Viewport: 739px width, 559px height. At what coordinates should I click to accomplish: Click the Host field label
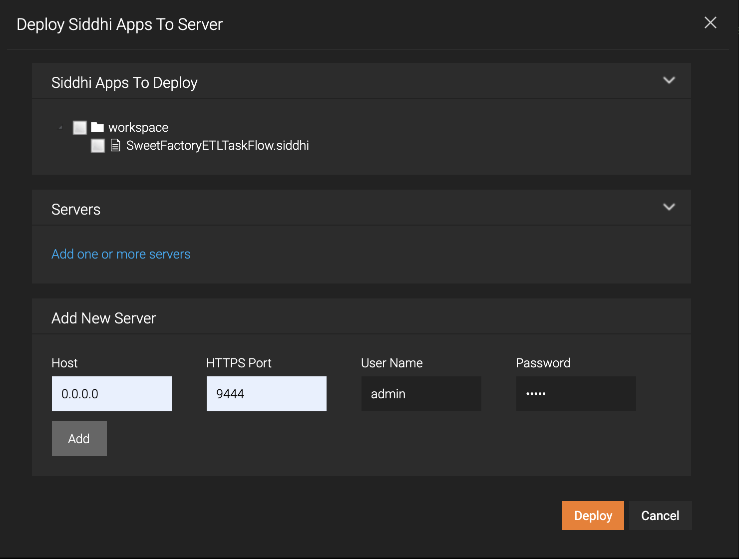pos(64,363)
